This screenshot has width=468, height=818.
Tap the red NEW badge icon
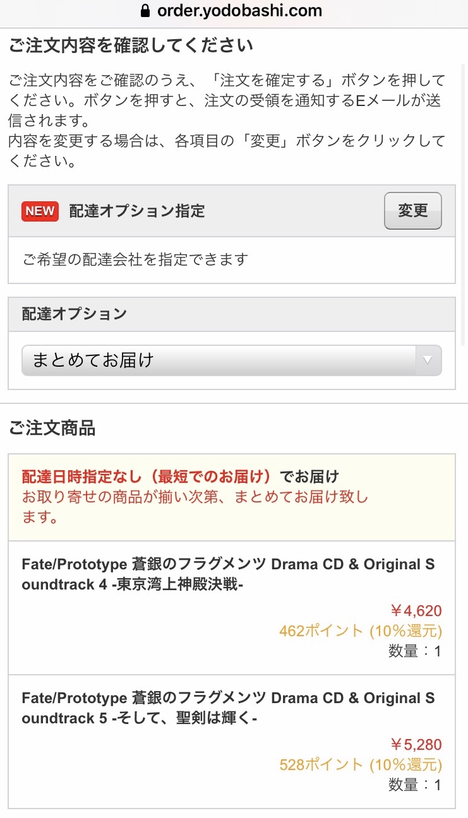pyautogui.click(x=40, y=211)
